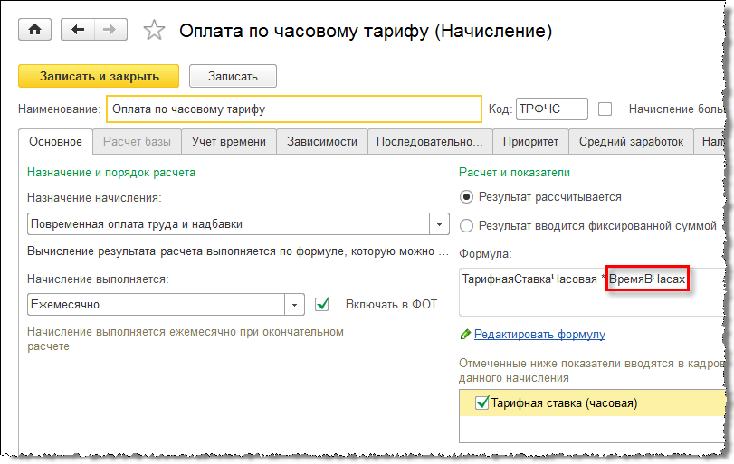Viewport: 734px width, 464px height.
Task: Switch to the Учет времени tab
Action: coord(229,141)
